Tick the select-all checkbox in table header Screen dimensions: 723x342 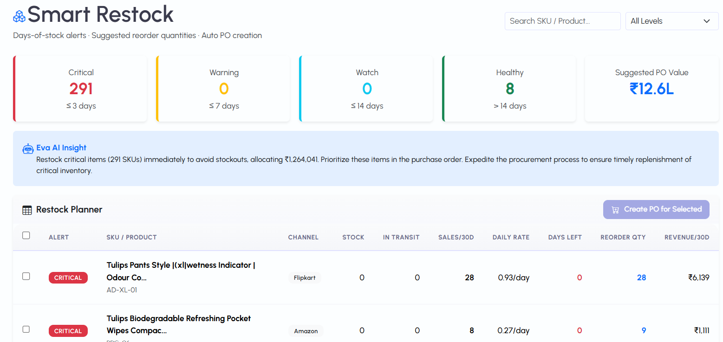click(x=26, y=236)
